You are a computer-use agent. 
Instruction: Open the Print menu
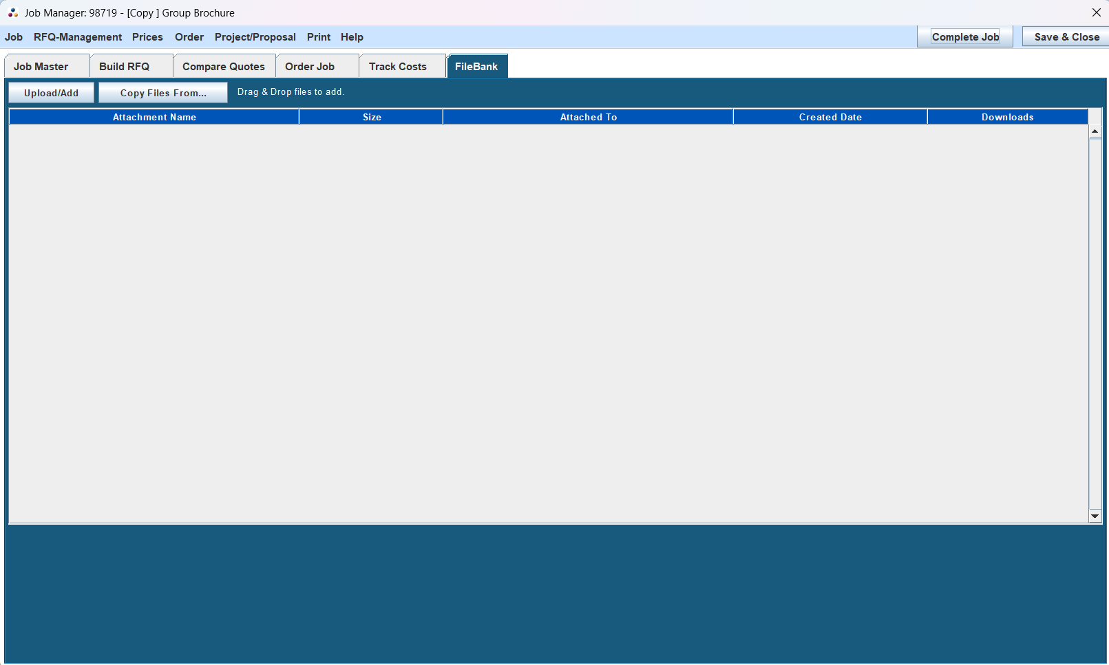[x=318, y=37]
